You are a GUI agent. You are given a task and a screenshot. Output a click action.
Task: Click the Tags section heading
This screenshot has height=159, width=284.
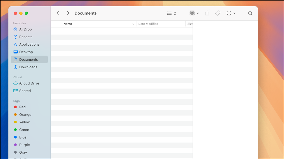click(x=16, y=101)
